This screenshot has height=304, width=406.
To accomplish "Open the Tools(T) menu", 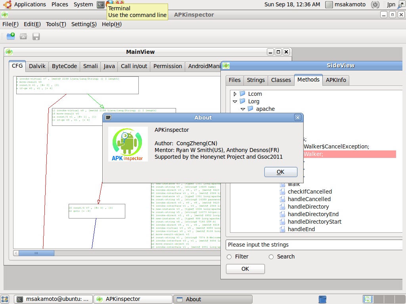I will click(56, 24).
